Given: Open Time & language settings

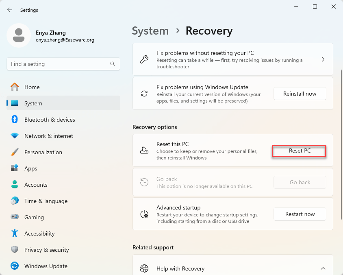Looking at the screenshot, I should pyautogui.click(x=46, y=201).
